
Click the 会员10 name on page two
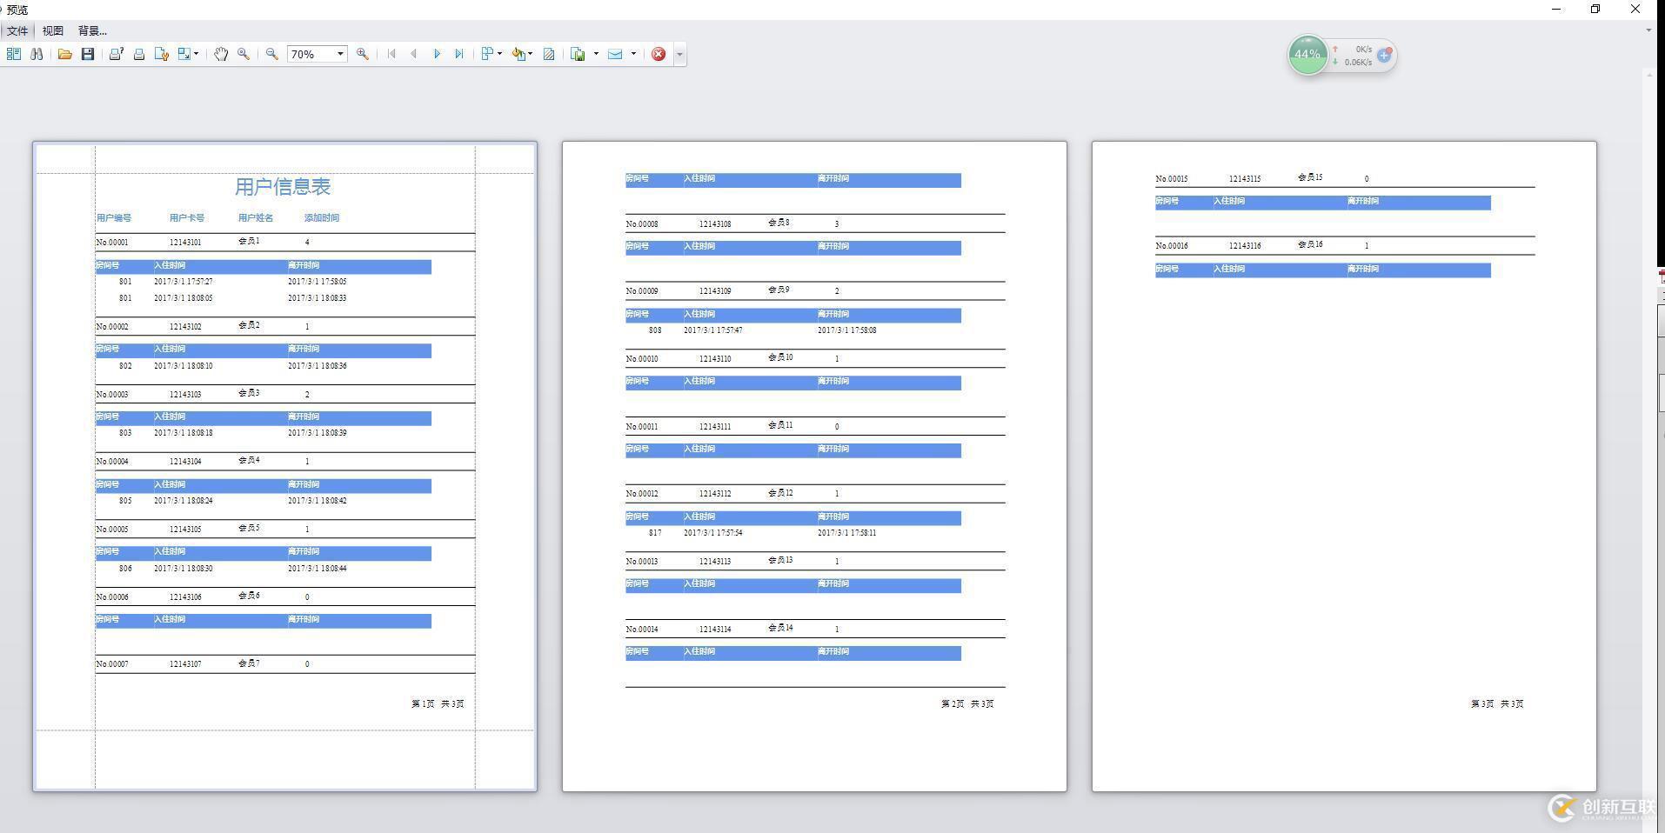pyautogui.click(x=780, y=357)
